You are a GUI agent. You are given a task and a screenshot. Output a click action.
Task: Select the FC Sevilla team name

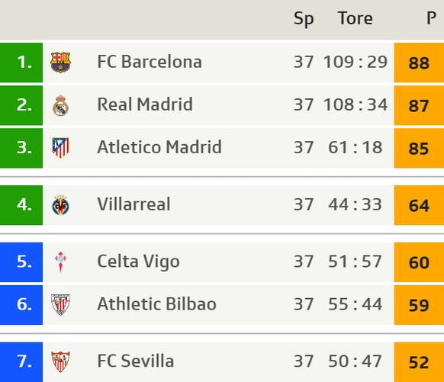[136, 361]
